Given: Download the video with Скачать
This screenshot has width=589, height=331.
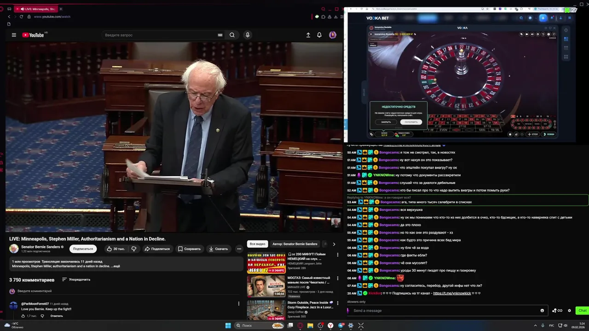Looking at the screenshot, I should click(x=218, y=249).
